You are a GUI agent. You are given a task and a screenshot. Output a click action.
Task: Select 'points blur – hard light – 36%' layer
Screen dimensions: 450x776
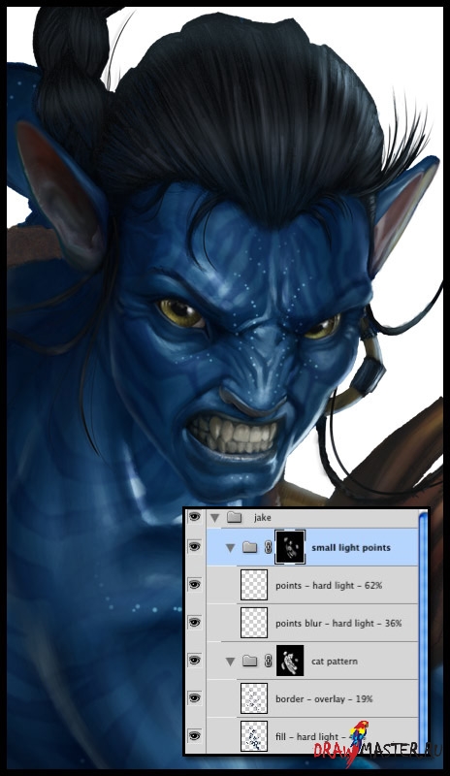tap(338, 623)
